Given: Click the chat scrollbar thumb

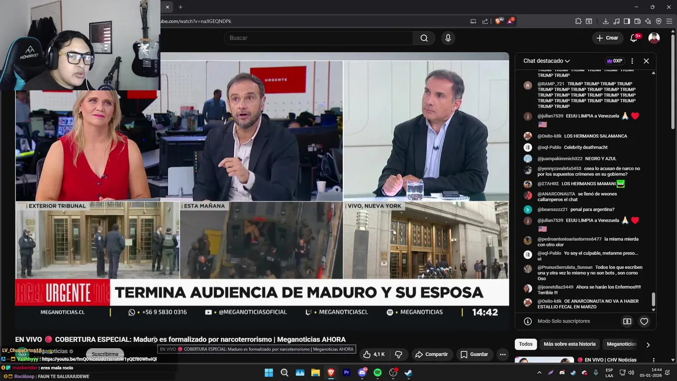Looking at the screenshot, I should [x=653, y=300].
